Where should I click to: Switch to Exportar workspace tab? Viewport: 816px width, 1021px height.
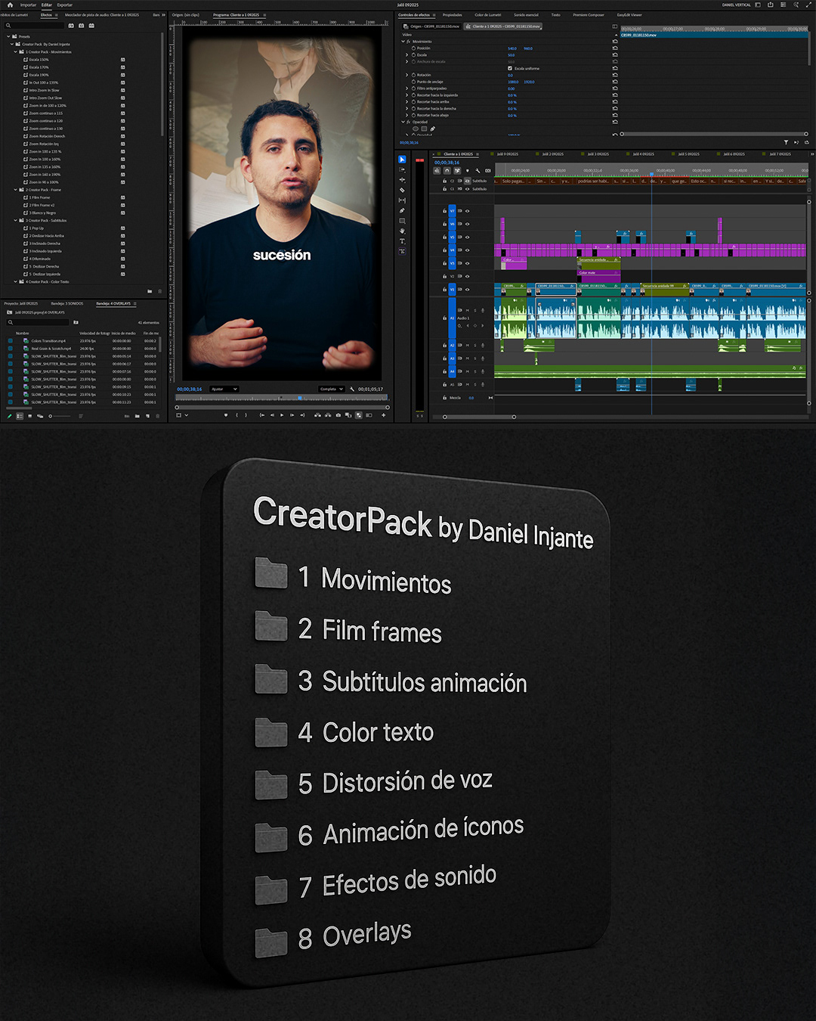(x=65, y=5)
